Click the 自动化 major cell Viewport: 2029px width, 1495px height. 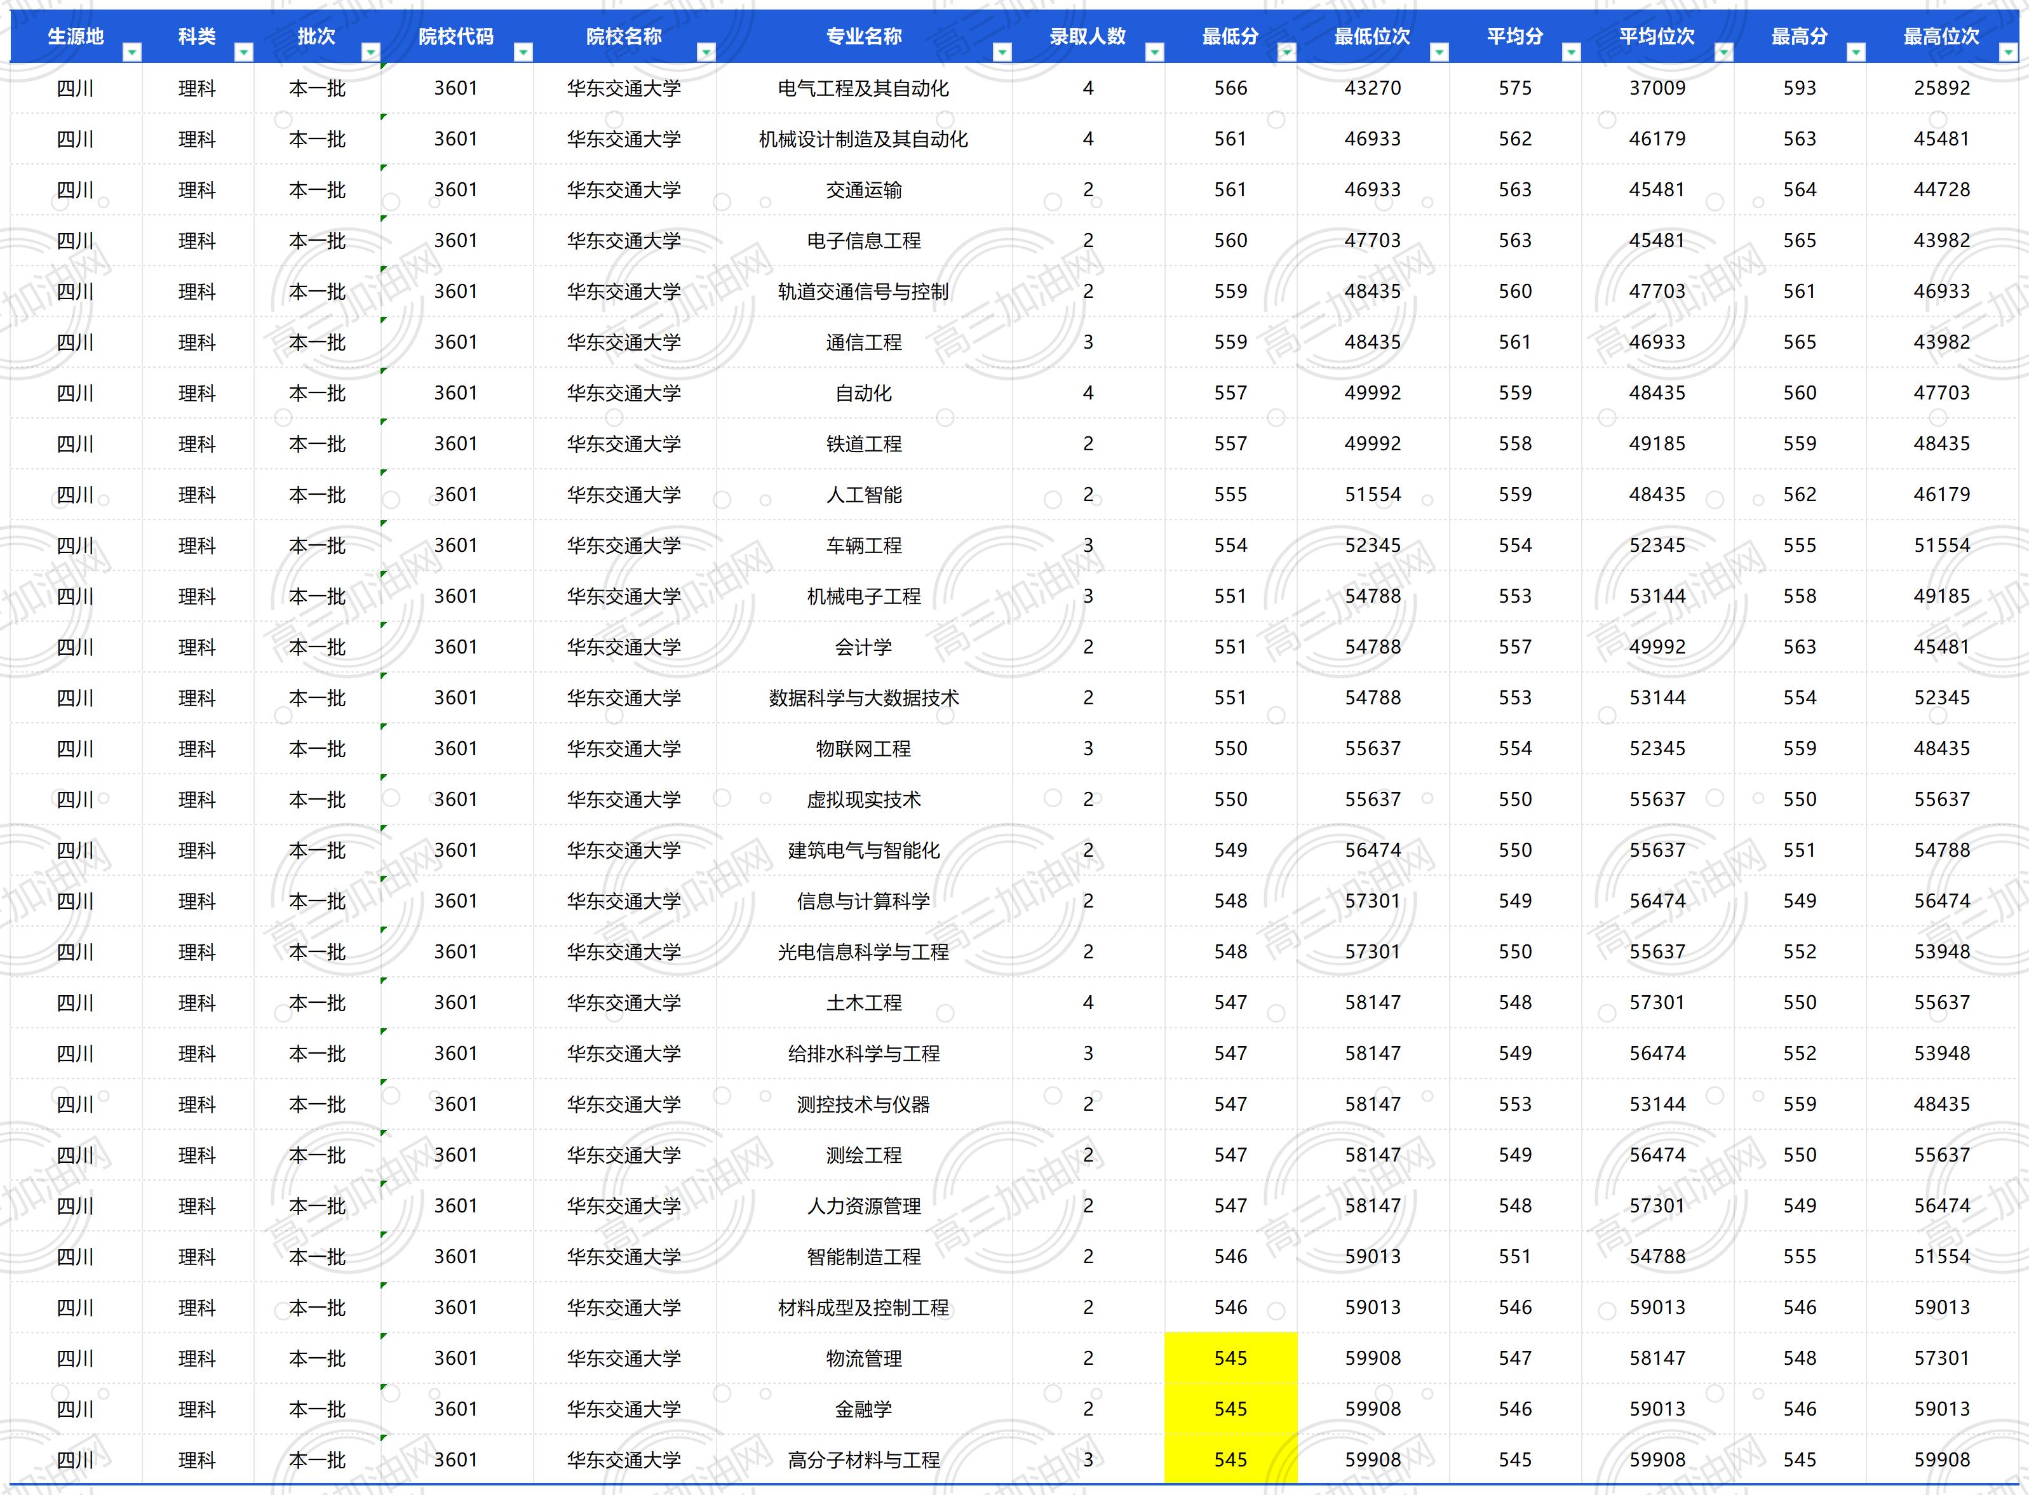(x=865, y=392)
